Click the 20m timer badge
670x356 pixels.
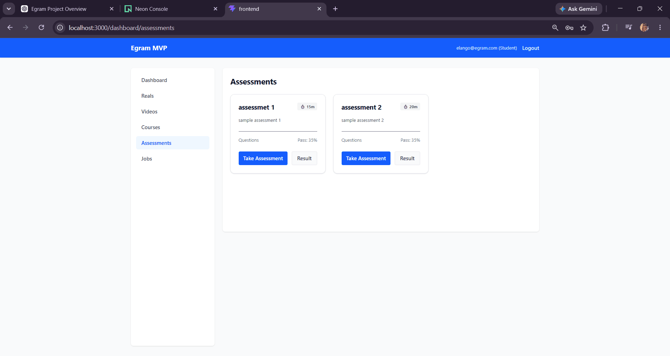point(410,107)
